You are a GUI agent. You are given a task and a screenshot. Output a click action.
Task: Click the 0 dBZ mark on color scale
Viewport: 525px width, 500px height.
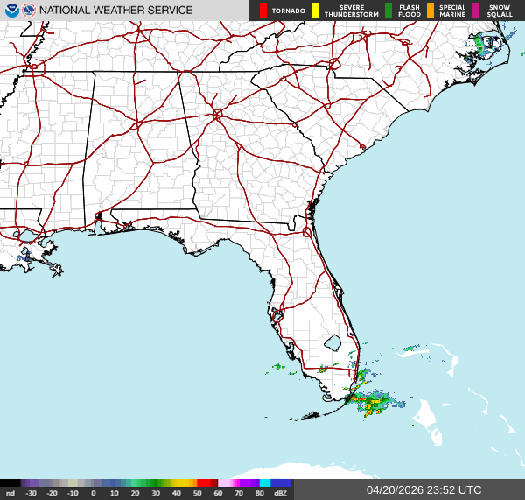point(94,493)
